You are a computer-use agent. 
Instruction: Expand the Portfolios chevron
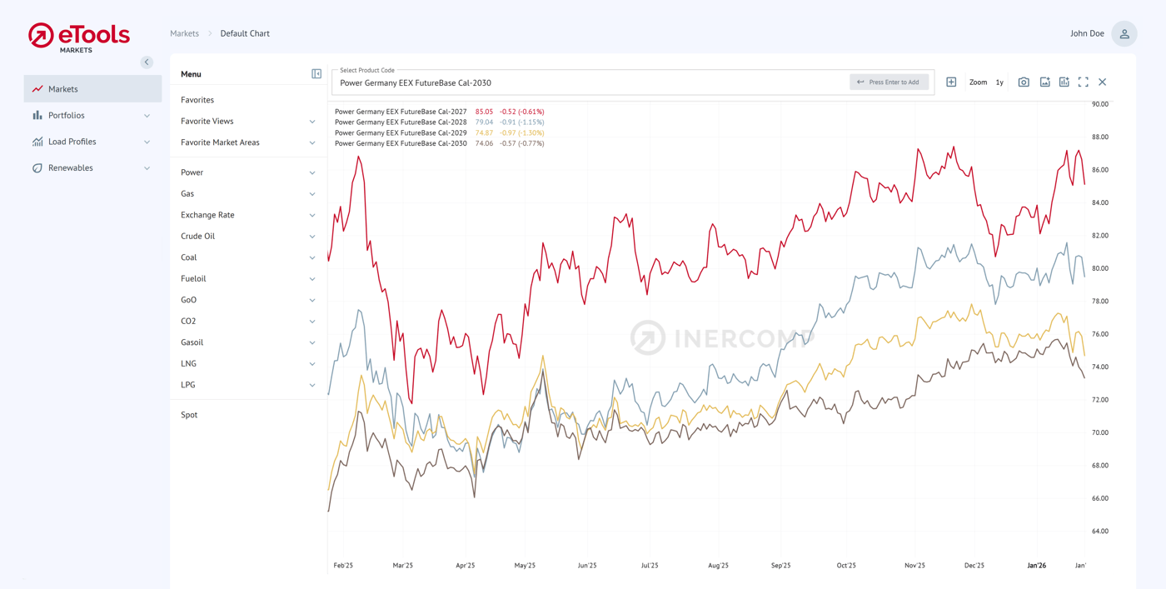(x=147, y=116)
